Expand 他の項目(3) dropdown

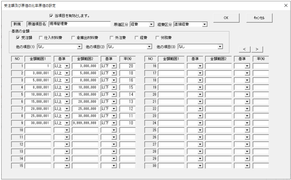click(220, 47)
